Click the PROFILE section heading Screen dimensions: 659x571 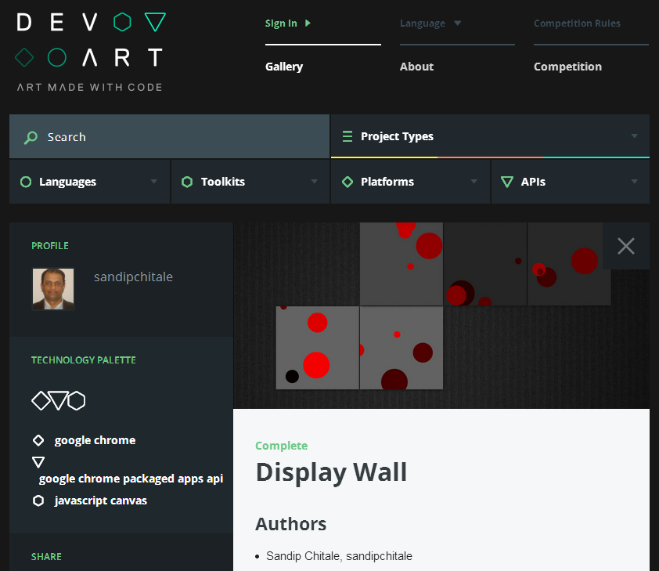click(x=50, y=246)
